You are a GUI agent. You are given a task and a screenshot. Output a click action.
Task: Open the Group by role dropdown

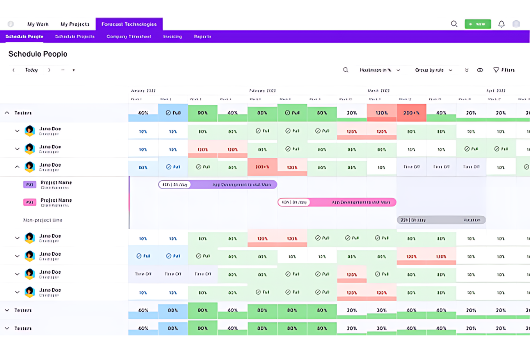coord(434,70)
